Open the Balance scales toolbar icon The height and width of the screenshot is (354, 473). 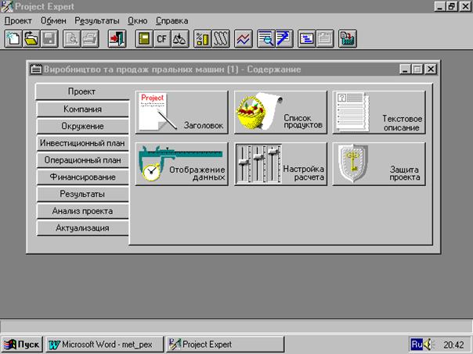180,39
